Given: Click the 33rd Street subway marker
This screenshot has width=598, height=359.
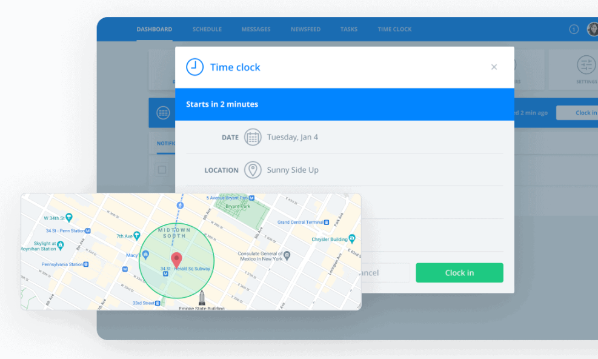Looking at the screenshot, I should click(x=159, y=302).
